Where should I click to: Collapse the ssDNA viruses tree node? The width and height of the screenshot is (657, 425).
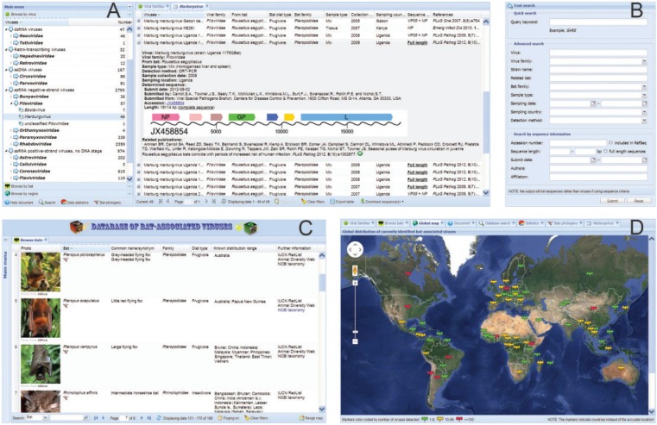click(x=6, y=70)
